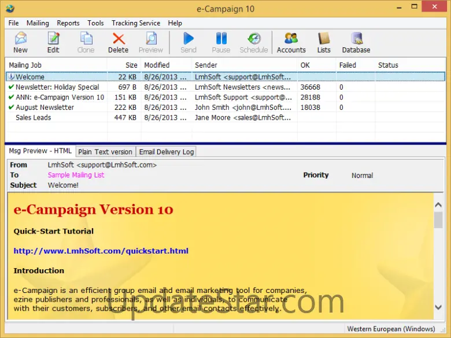The image size is (451, 338).
Task: Click checkmark icon of August Newsletter
Action: pos(11,107)
